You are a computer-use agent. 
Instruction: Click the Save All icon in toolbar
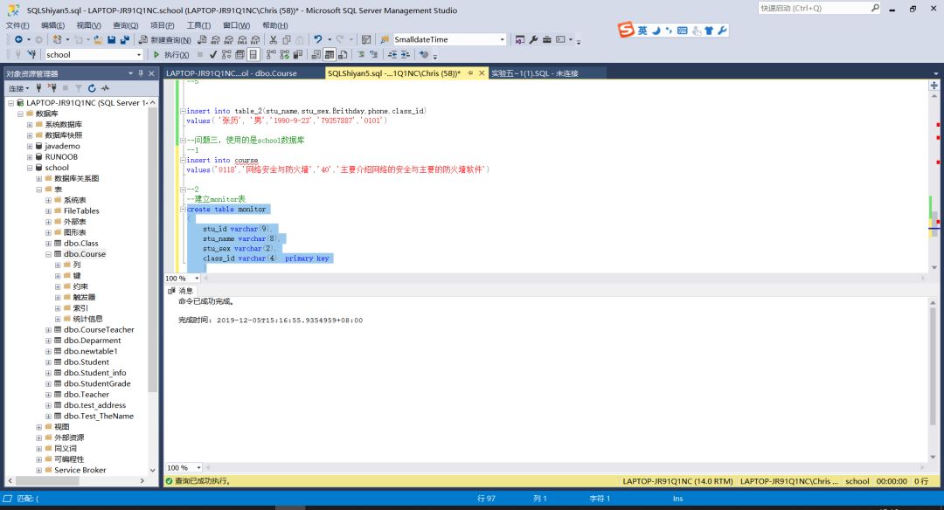point(124,40)
